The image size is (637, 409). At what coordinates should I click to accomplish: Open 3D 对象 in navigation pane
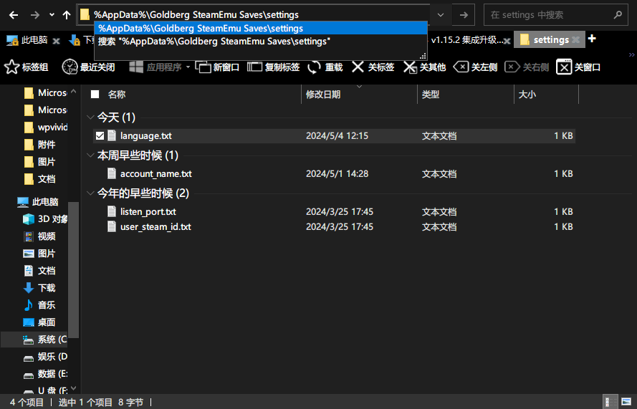[x=45, y=219]
